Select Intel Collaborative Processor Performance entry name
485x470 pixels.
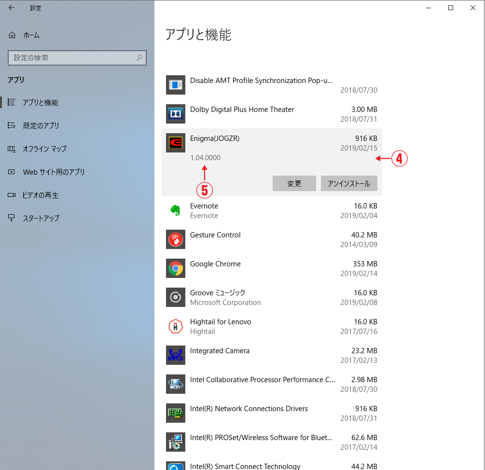pyautogui.click(x=263, y=380)
